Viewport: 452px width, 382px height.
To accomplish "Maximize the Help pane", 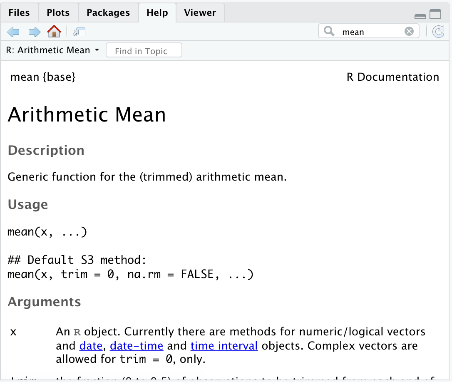I will pyautogui.click(x=435, y=15).
